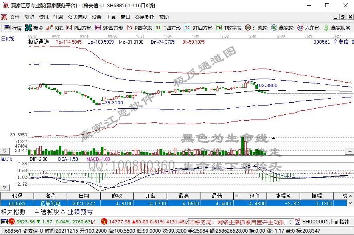Sort table by 开盘 column
Screen dimensions: 354x235
click(x=150, y=196)
